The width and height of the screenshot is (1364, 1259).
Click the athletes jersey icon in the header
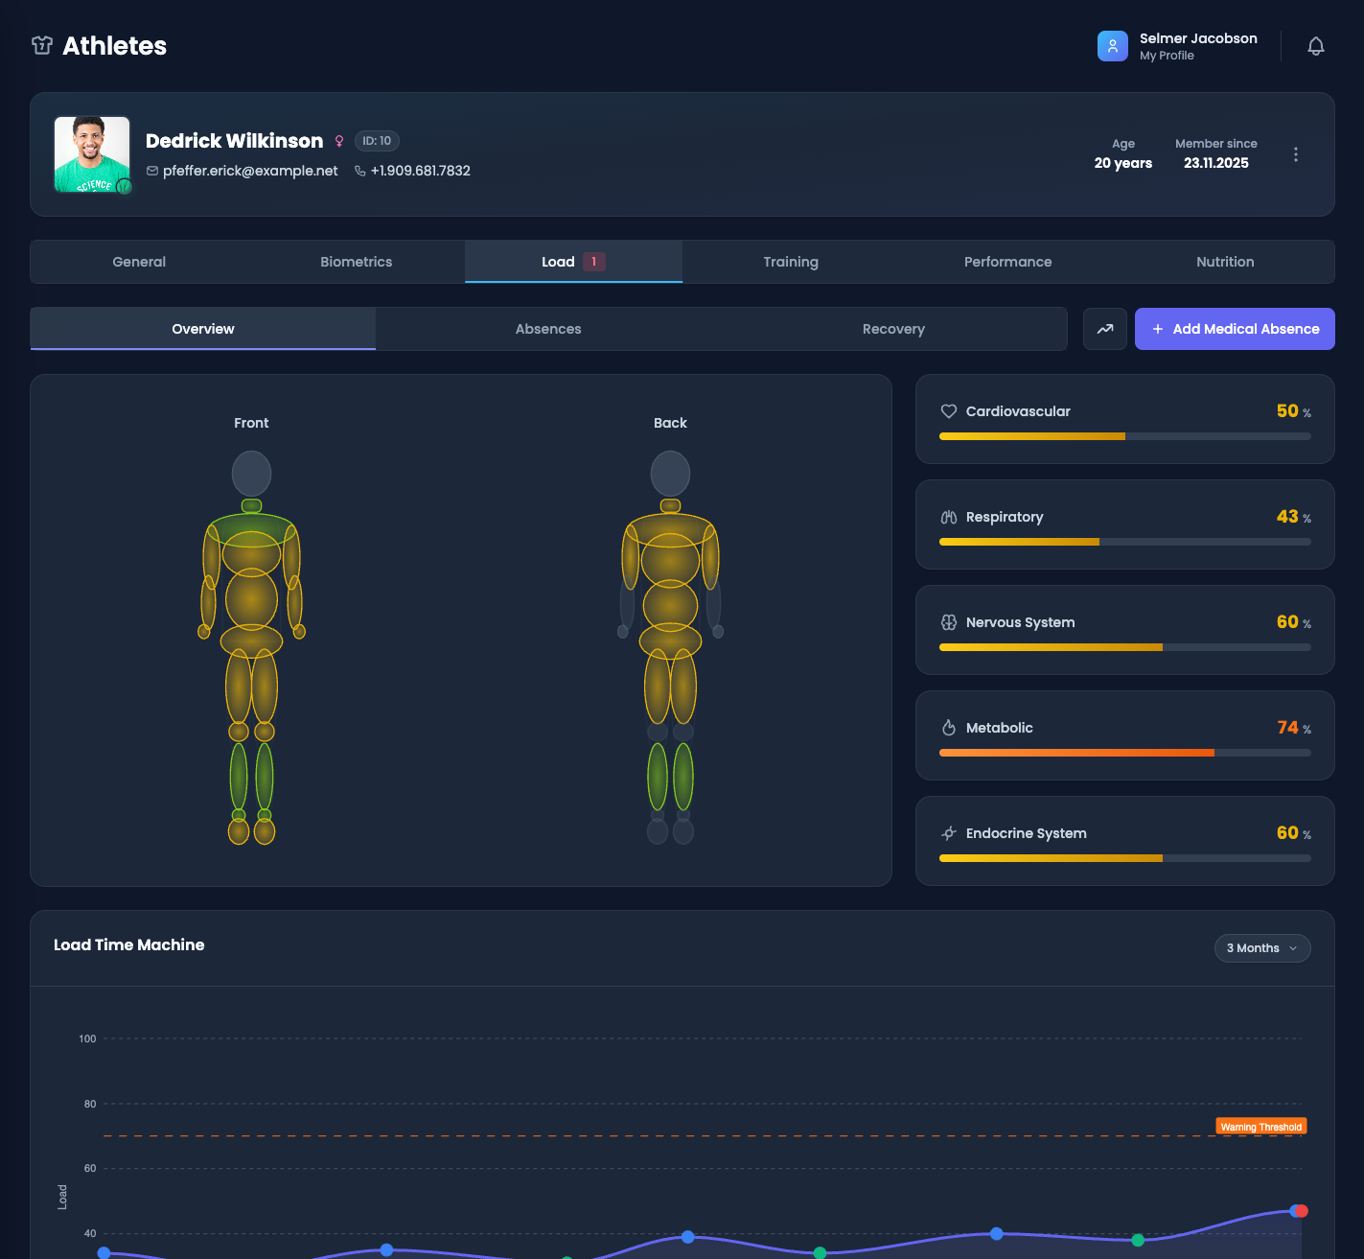(41, 45)
